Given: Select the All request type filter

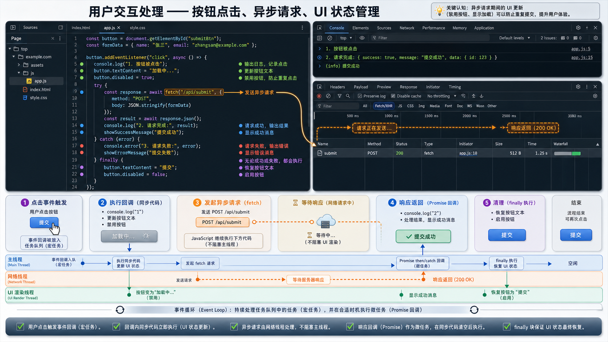Looking at the screenshot, I should click(x=365, y=106).
